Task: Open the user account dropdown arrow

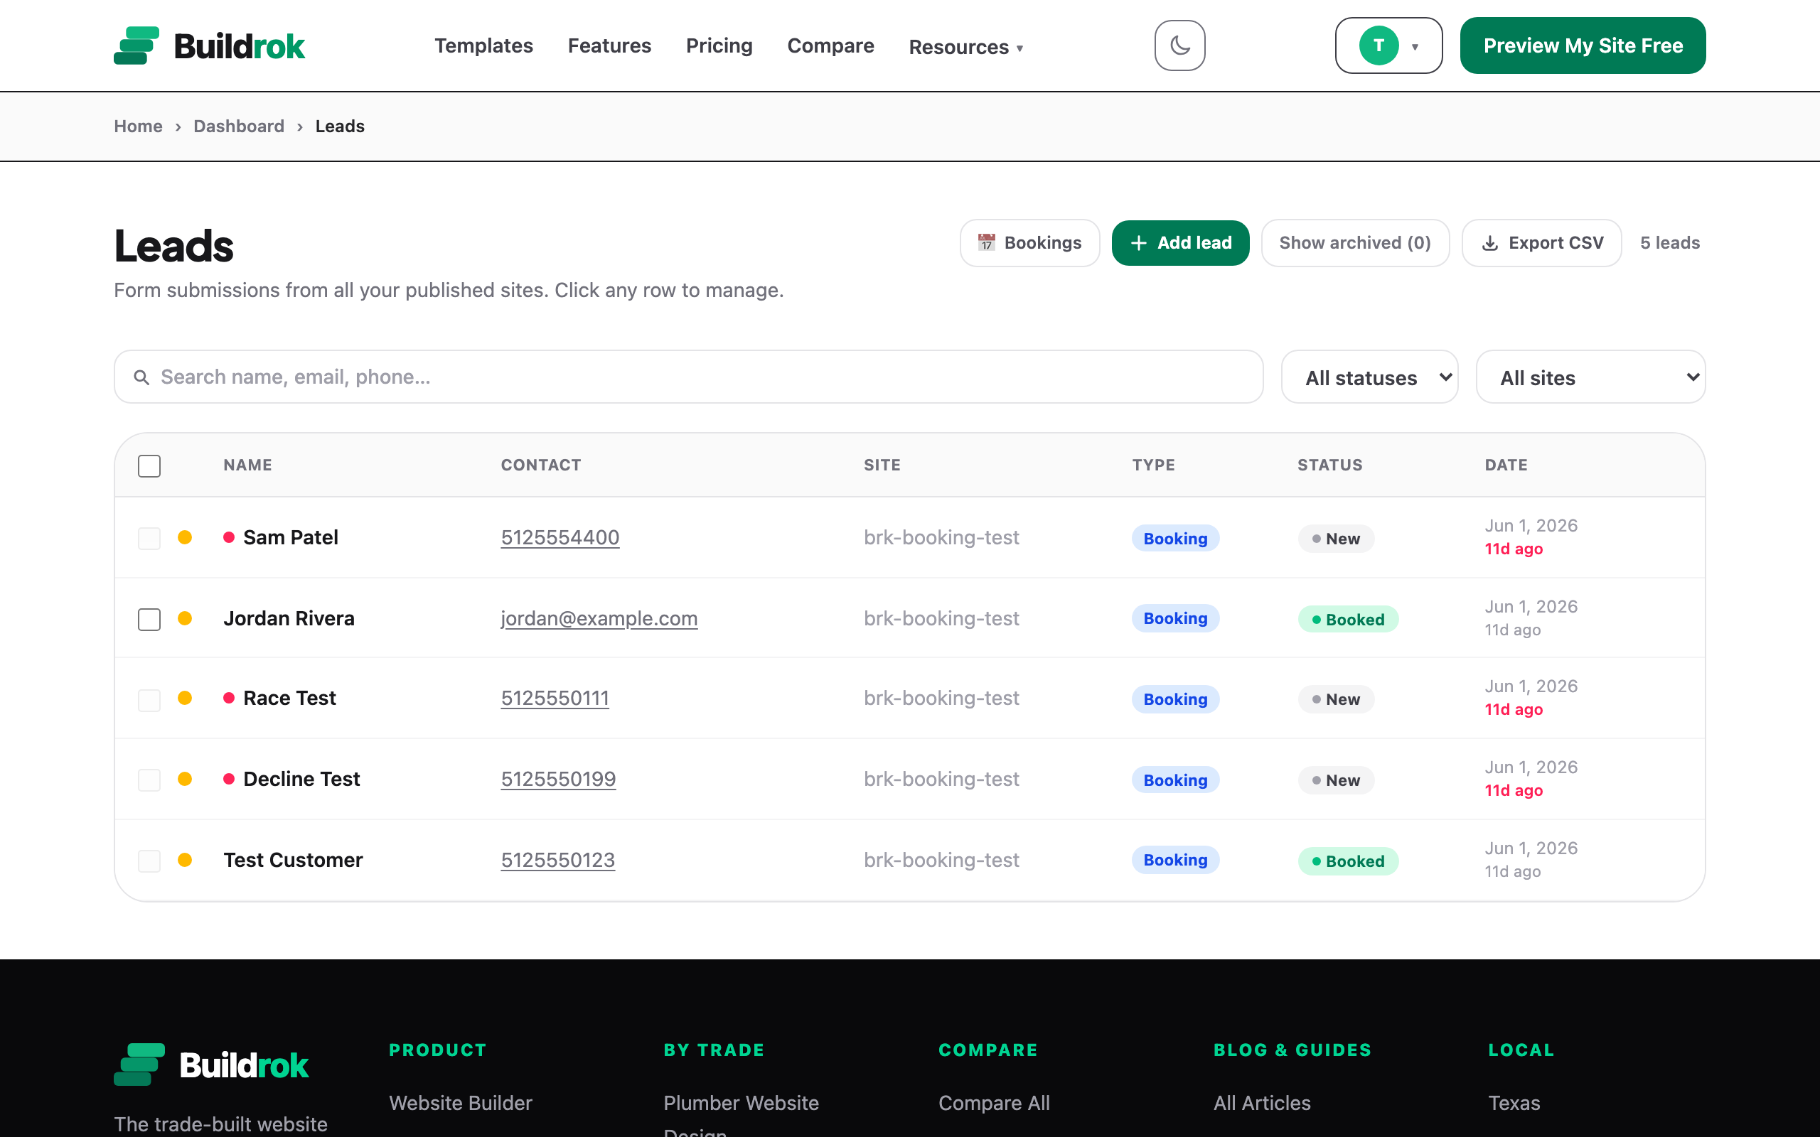Action: [1415, 47]
